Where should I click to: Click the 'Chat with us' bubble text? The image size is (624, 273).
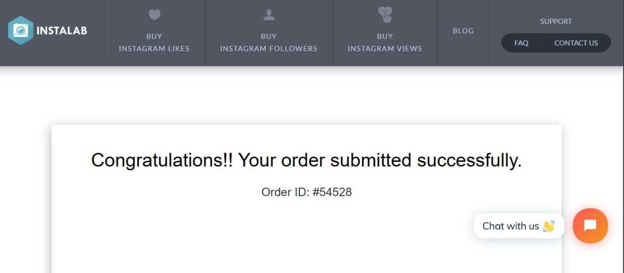coord(510,226)
